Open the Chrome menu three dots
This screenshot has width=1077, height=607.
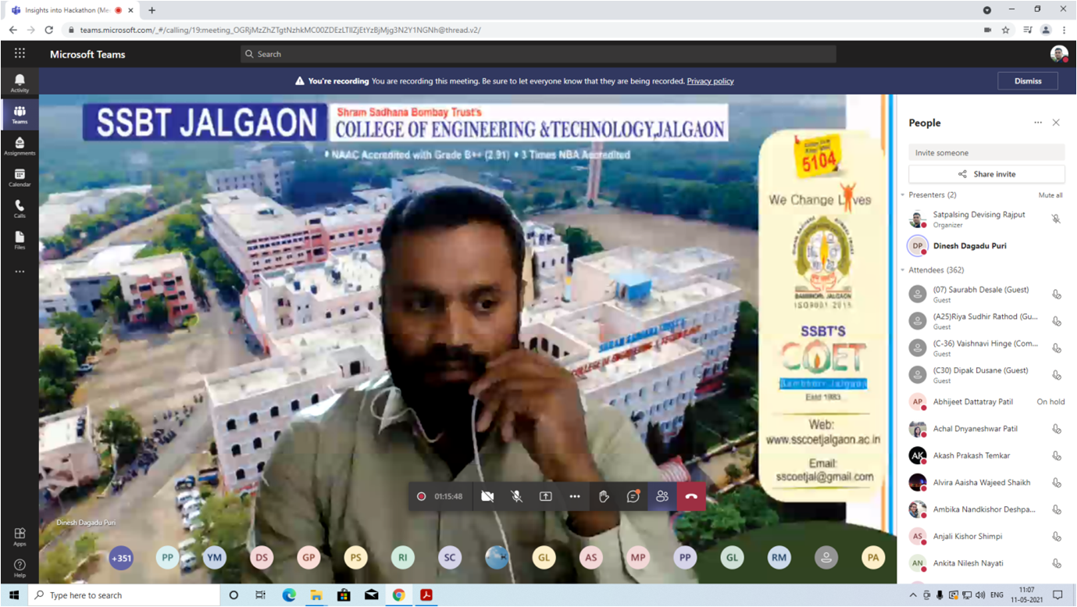1065,30
